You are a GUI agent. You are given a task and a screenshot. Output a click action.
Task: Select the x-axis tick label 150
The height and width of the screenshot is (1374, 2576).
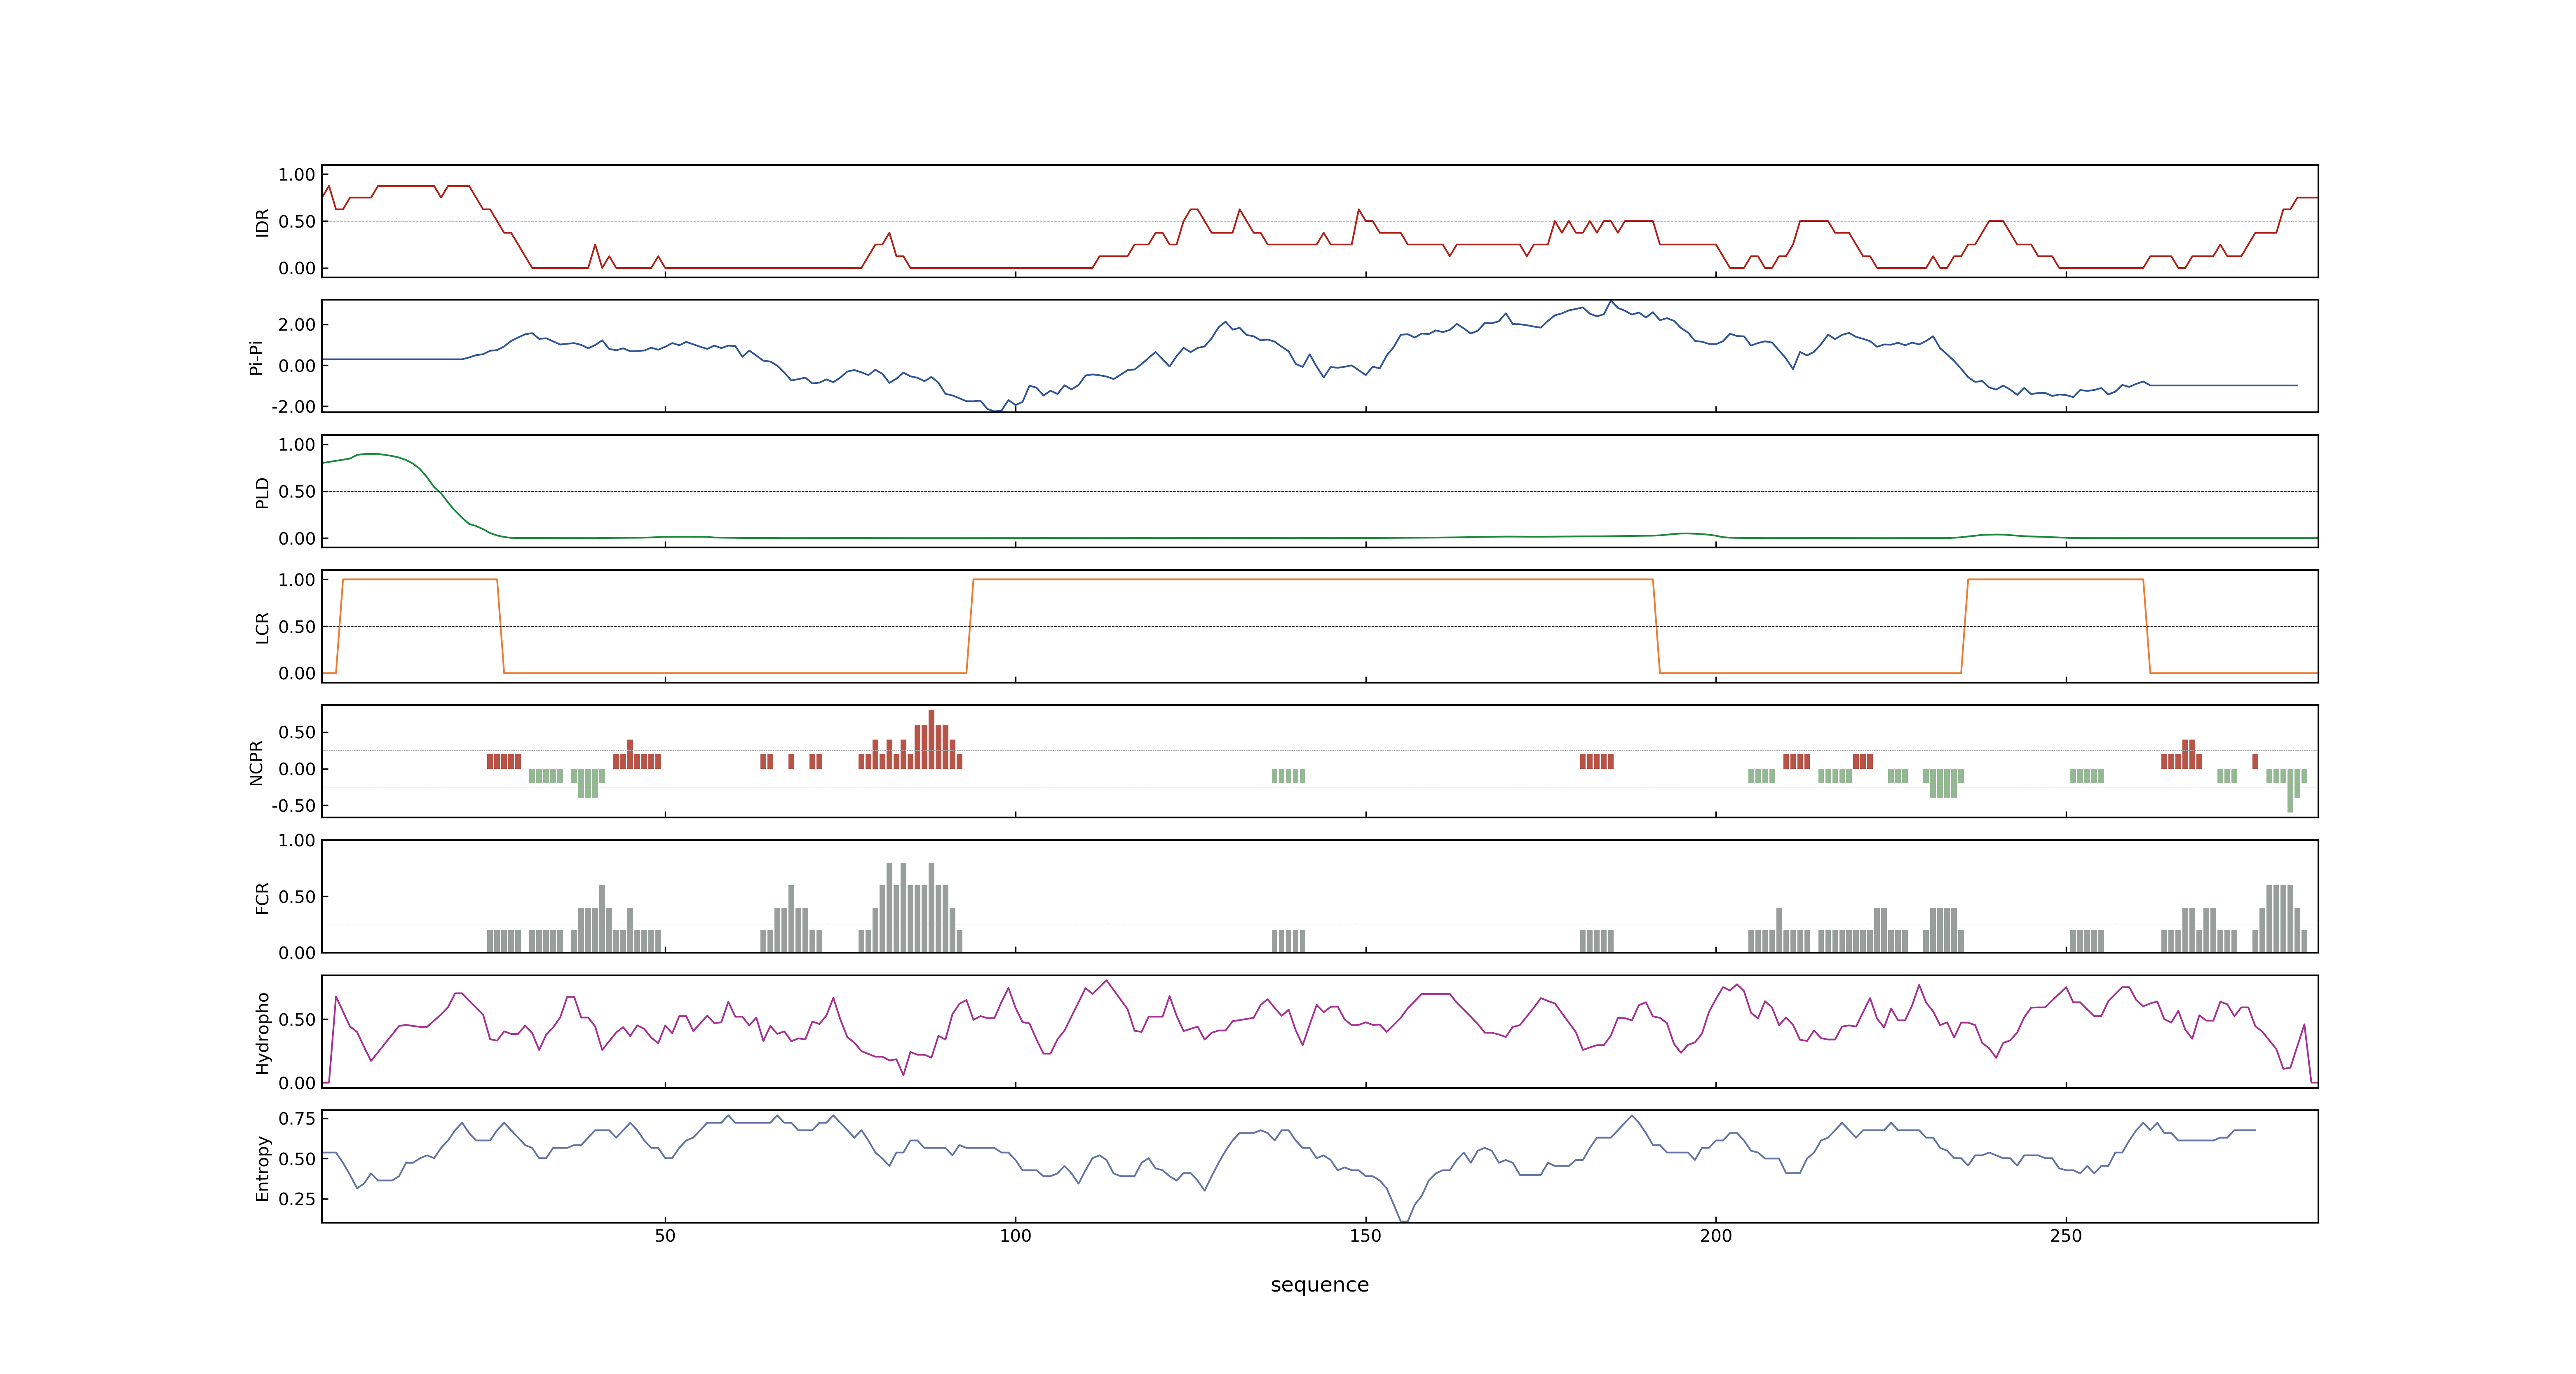coord(1365,1236)
